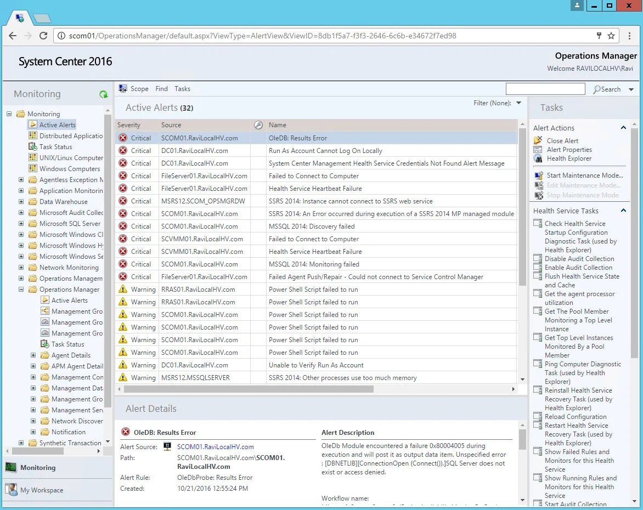Click the Distributed Applications view icon
Image resolution: width=643 pixels, height=510 pixels.
click(33, 135)
